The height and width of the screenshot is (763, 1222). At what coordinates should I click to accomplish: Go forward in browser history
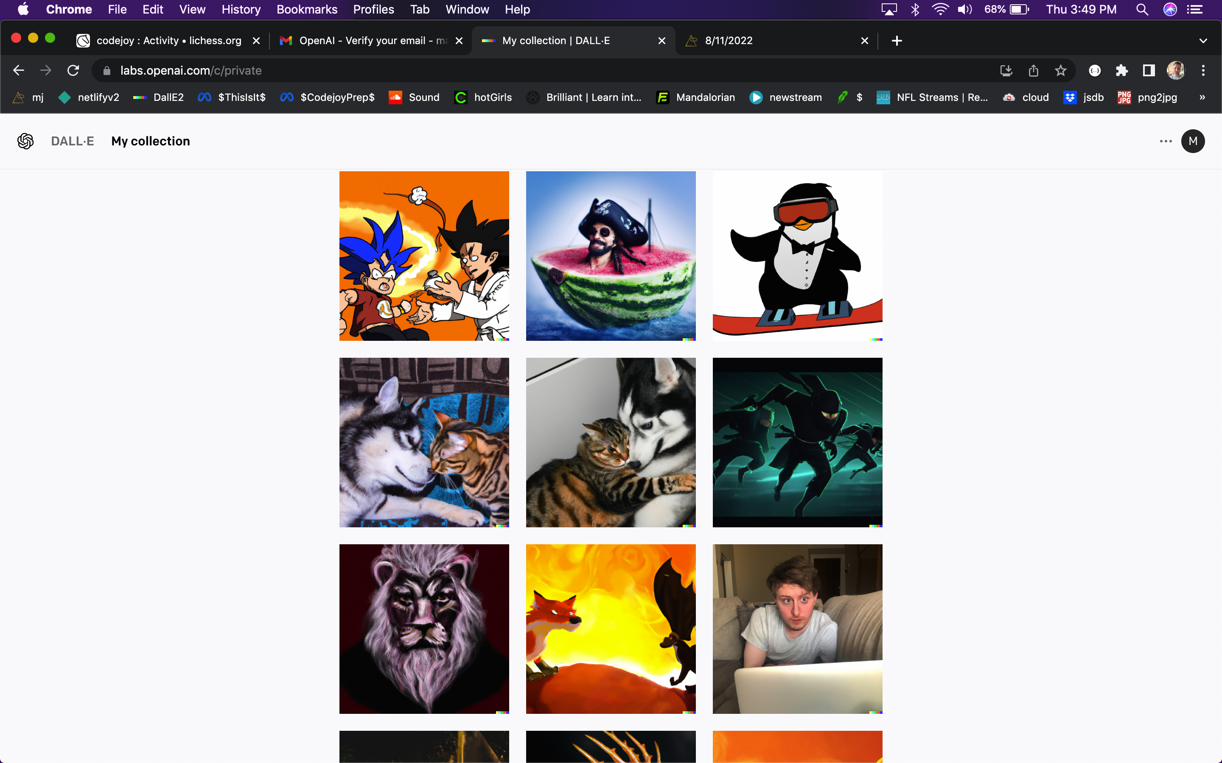tap(46, 71)
